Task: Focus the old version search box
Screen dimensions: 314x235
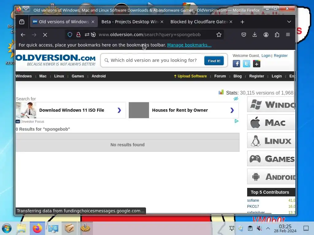Action: (154, 60)
